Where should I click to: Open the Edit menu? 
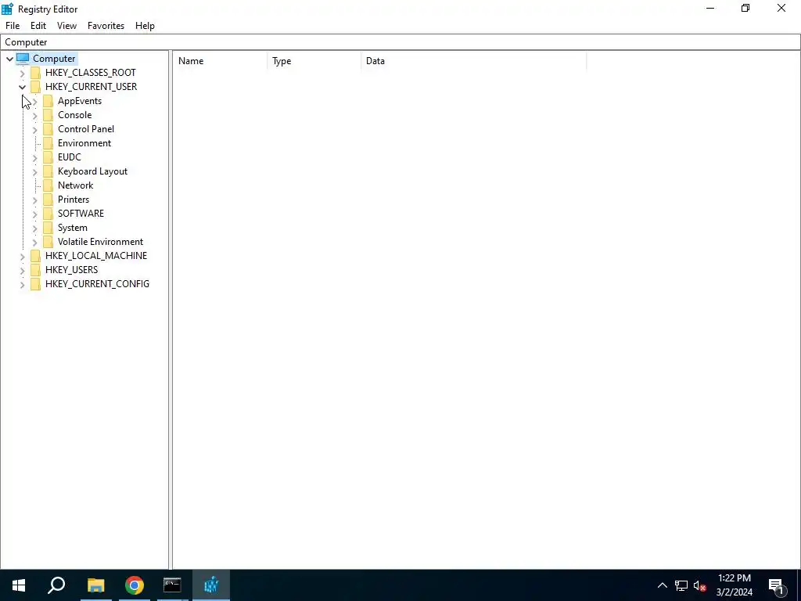(38, 26)
